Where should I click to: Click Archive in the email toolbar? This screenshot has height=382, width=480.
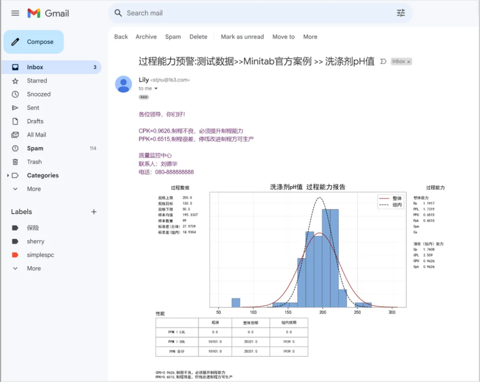coord(146,37)
